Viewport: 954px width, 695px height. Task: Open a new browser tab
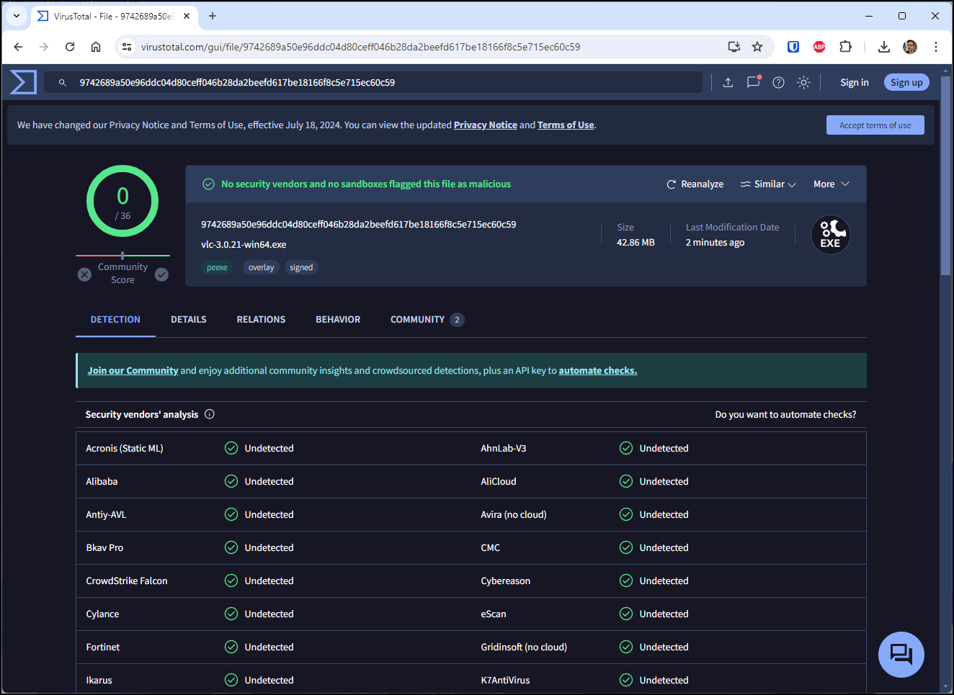point(213,16)
